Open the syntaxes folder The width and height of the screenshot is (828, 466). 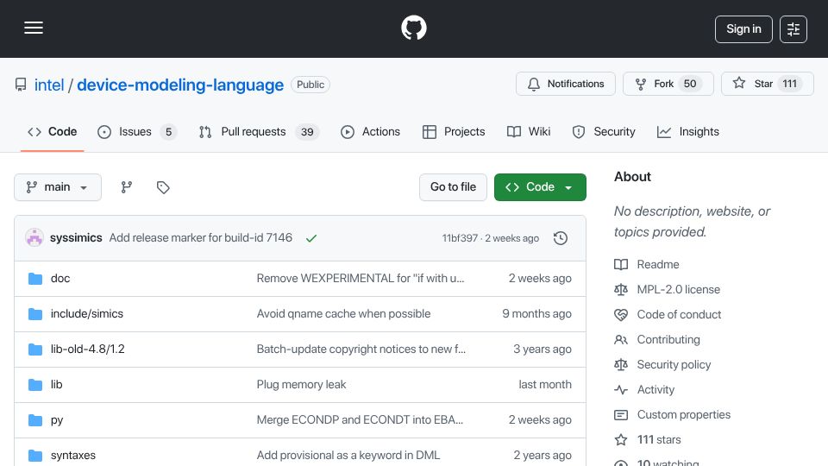coord(72,456)
